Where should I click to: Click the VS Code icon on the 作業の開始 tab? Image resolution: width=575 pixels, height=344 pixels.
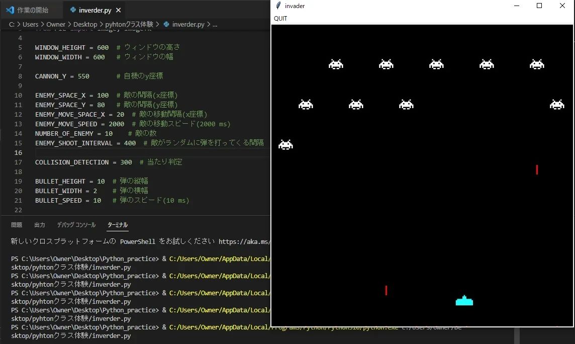10,10
